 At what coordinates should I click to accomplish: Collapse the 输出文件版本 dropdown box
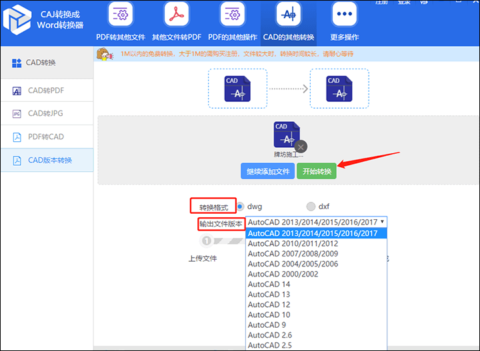tap(316, 222)
